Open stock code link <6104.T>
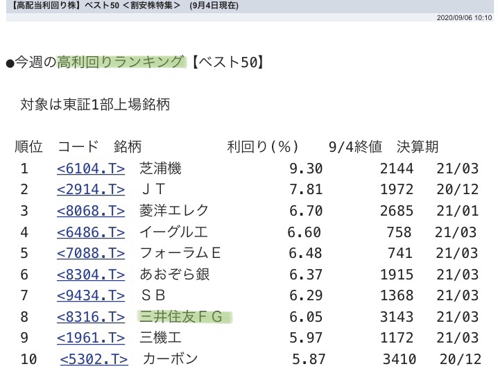498x380 pixels. tap(91, 169)
